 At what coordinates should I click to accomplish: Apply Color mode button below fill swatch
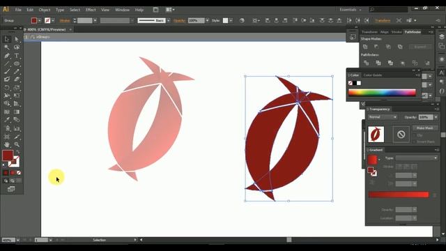(6, 173)
